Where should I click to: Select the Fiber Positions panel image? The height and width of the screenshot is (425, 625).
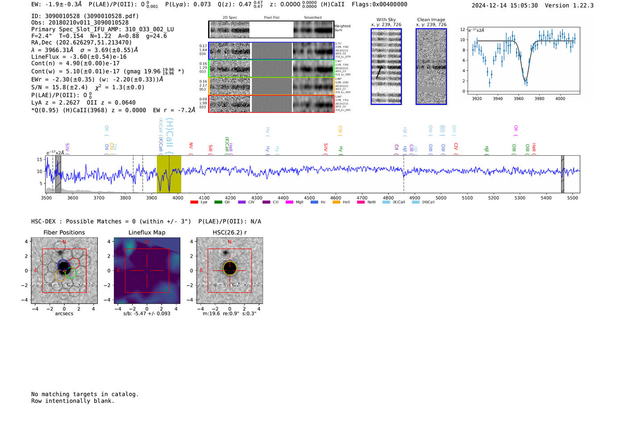click(x=64, y=271)
